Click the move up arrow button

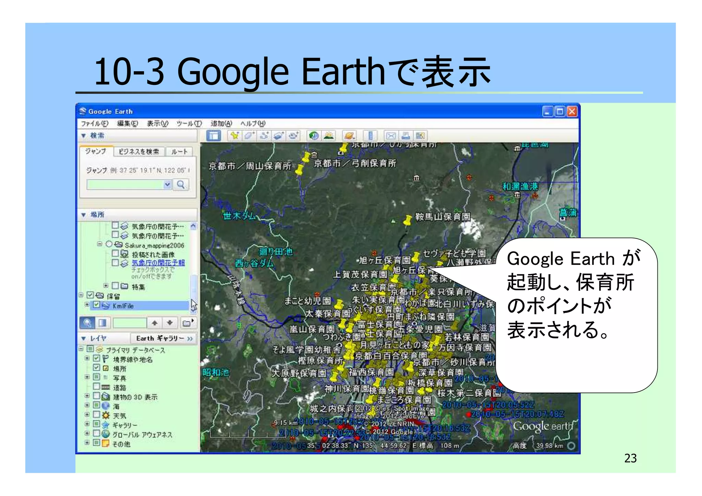[155, 323]
